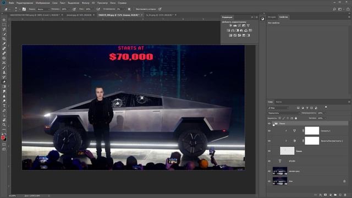Select the Lasso tool
Viewport: 352px width, 198px height.
point(4,29)
